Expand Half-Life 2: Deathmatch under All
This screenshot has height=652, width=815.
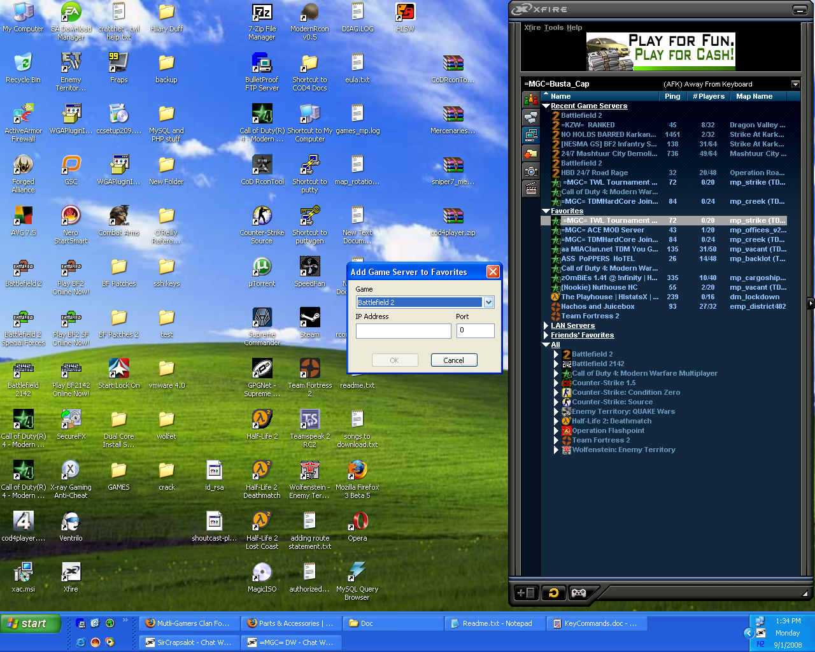coord(556,422)
